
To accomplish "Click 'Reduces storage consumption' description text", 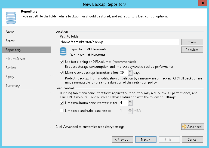I will tap(119, 67).
